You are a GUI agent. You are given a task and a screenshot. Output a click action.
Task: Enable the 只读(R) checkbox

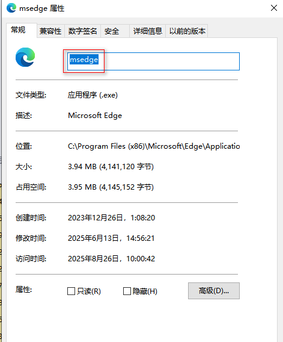tap(84, 291)
